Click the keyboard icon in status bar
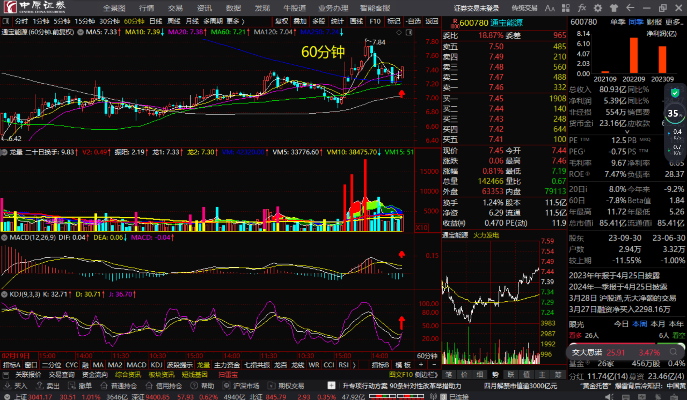This screenshot has height=400, width=687. pos(626,396)
